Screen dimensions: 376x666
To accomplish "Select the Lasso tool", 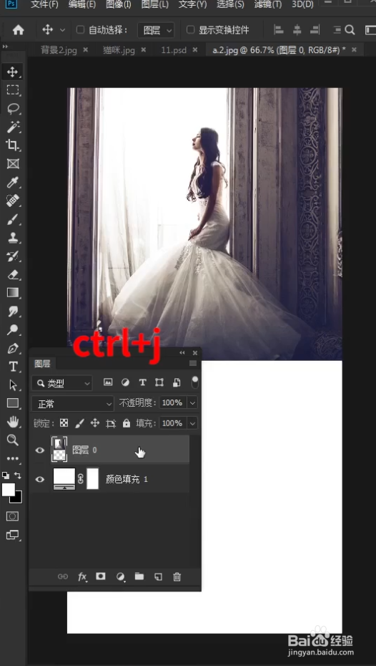I will [12, 108].
